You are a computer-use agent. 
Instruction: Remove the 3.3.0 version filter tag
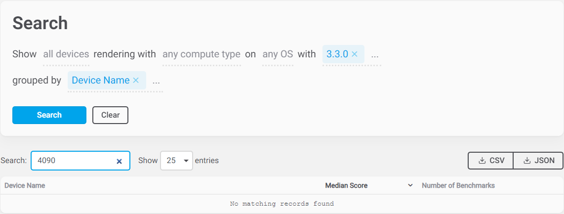354,54
